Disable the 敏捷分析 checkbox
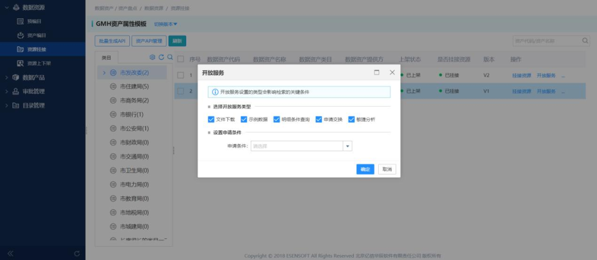This screenshot has width=597, height=260. [x=352, y=119]
